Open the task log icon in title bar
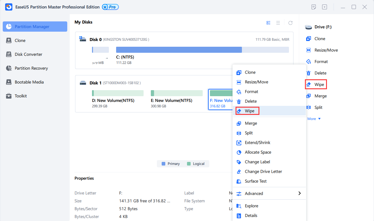Screen dimensions: 374x221 tap(314, 7)
